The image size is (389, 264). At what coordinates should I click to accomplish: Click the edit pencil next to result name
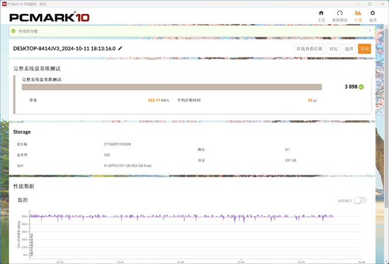tap(120, 48)
